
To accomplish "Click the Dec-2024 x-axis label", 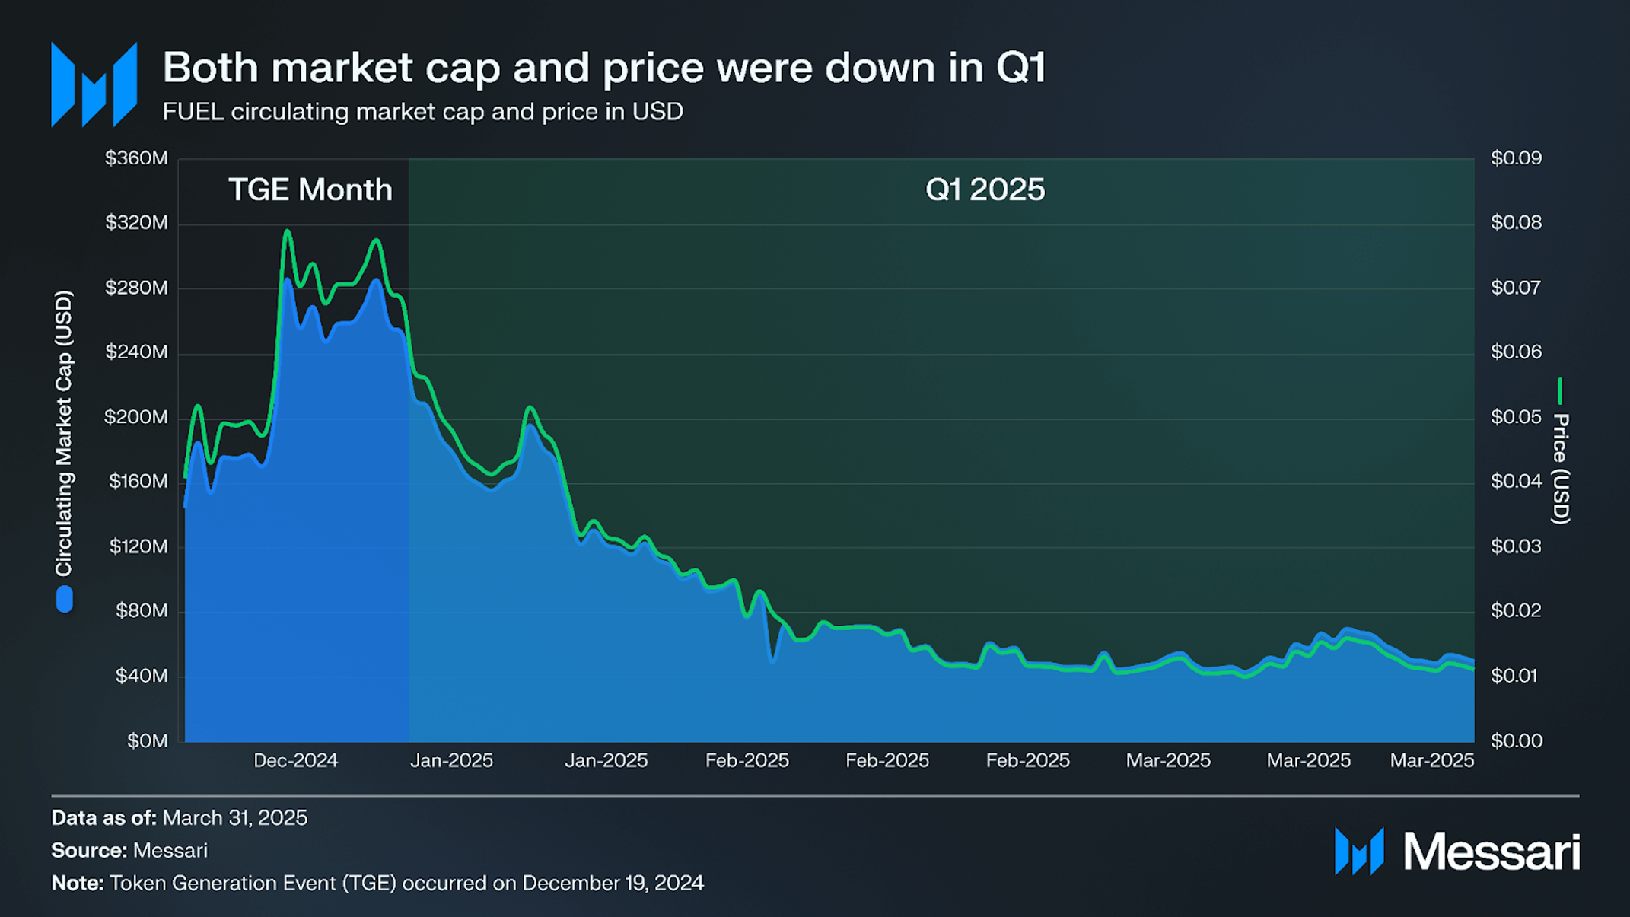I will 295,760.
